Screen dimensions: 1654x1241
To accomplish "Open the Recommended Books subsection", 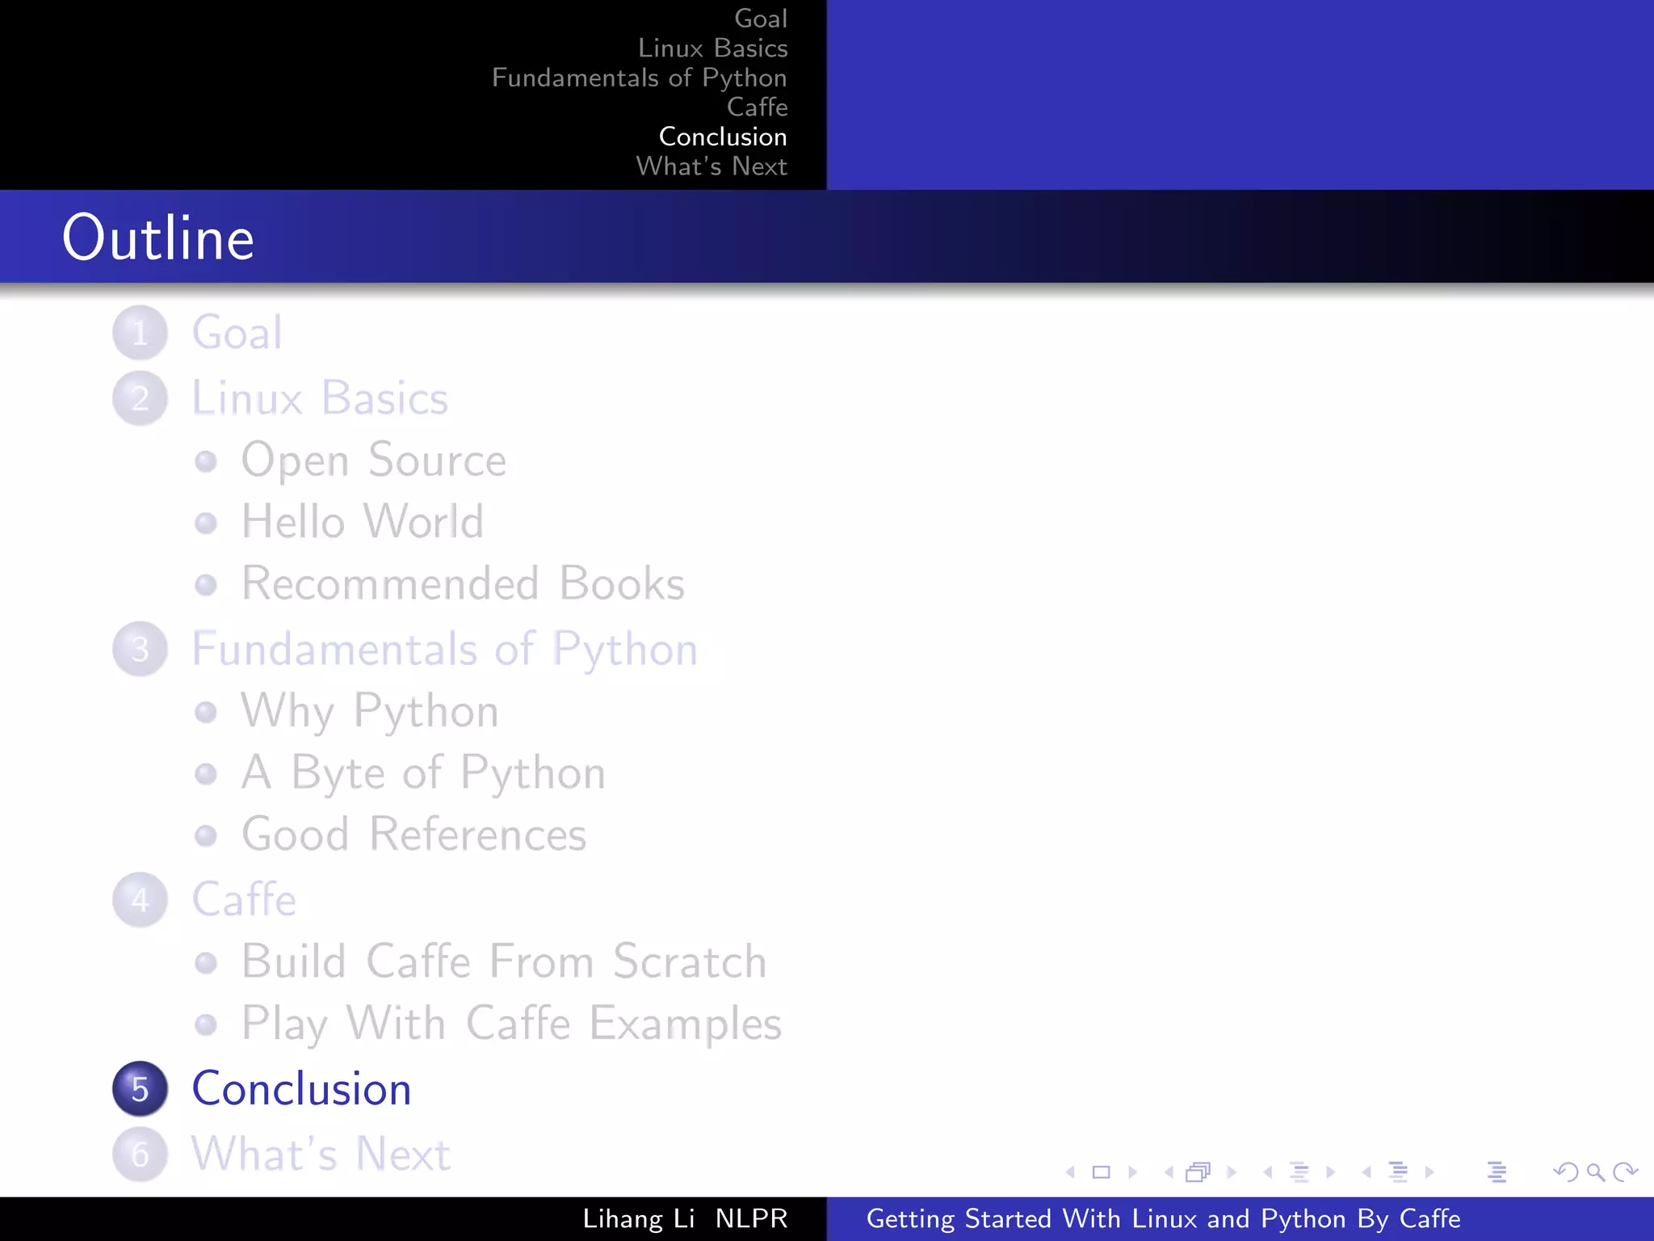I will coord(464,583).
